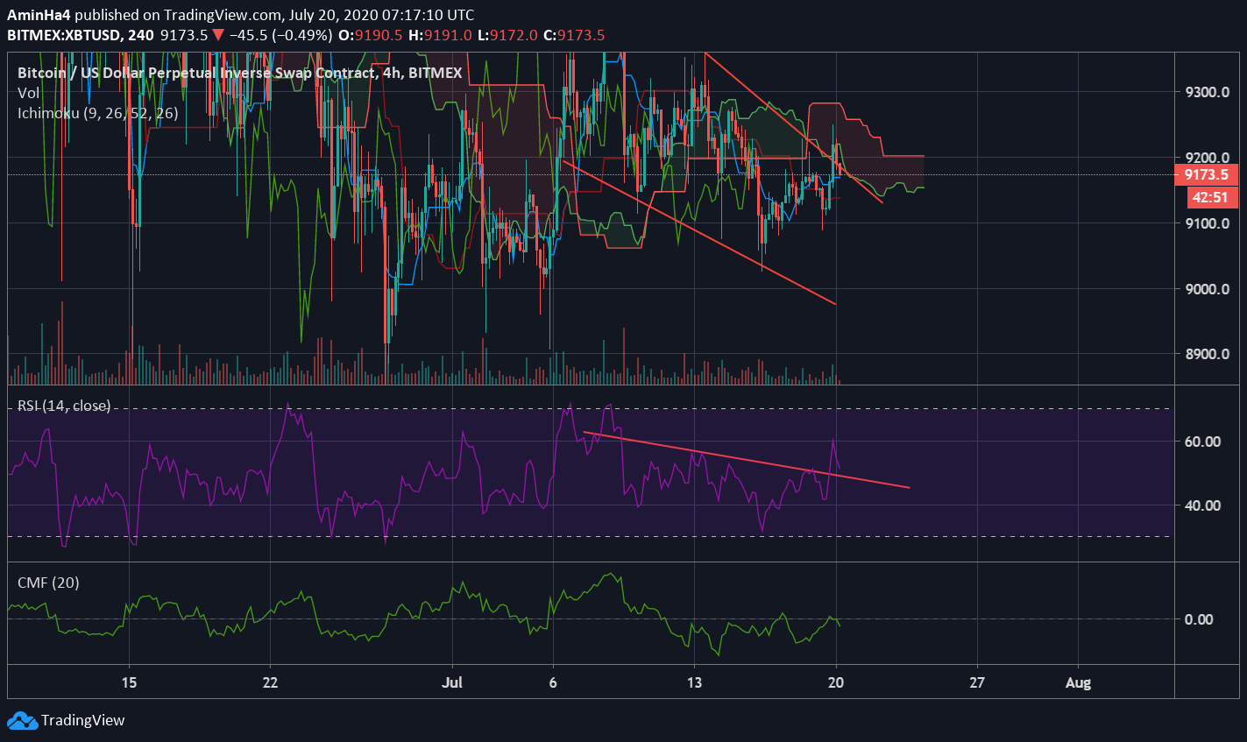Screen dimensions: 1247x742
Task: Click the current price tag 9173.5
Action: [x=1207, y=174]
